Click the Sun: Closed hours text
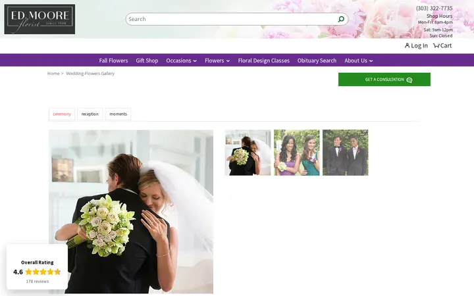Screen dimensions: 474x296 pyautogui.click(x=441, y=36)
